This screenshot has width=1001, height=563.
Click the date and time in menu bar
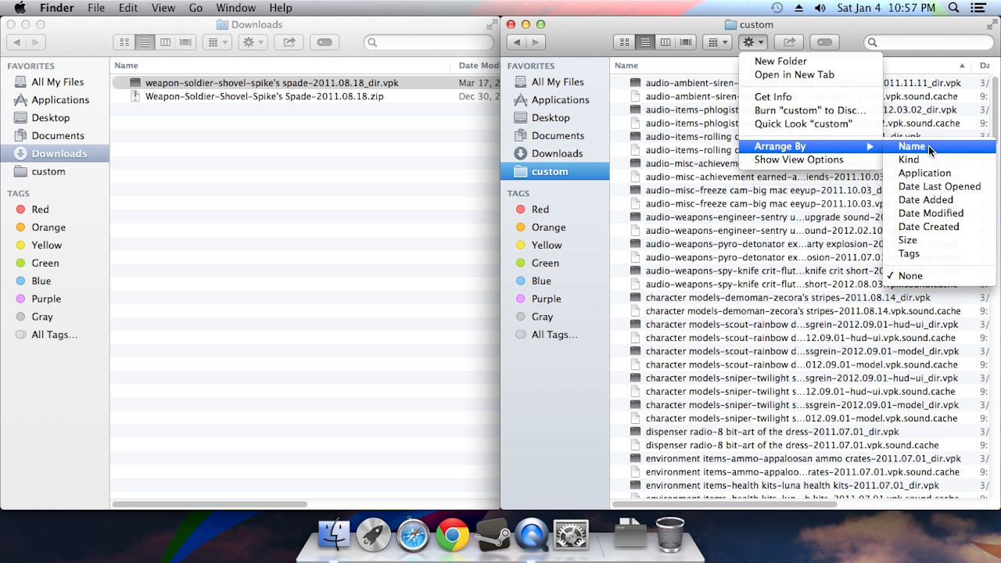(x=885, y=8)
